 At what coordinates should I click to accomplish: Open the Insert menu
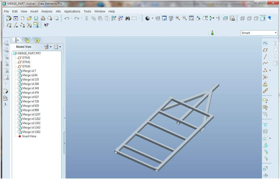point(34,11)
